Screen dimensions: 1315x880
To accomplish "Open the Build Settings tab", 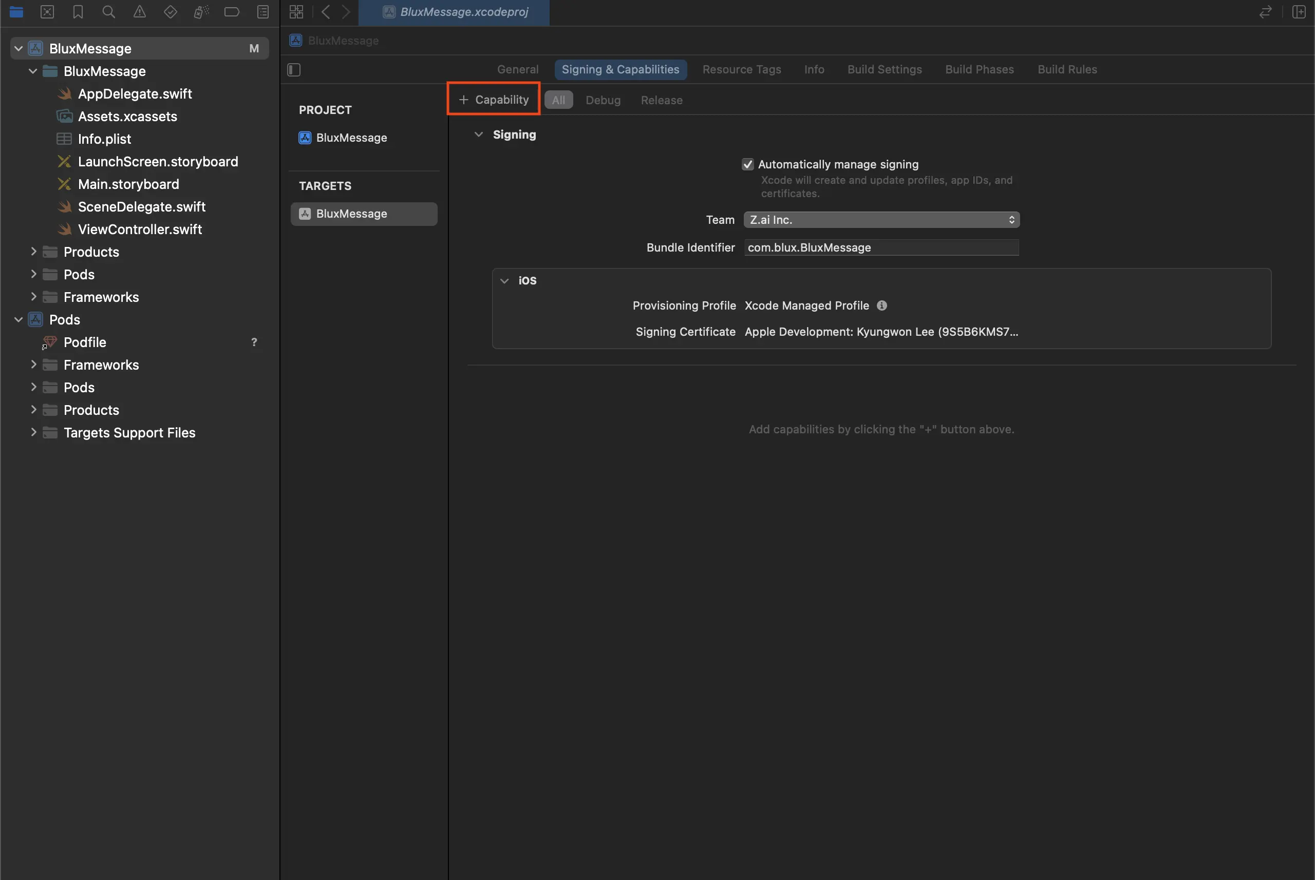I will click(885, 70).
